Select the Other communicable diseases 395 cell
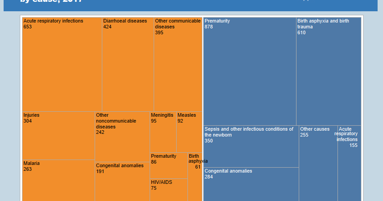383x201 pixels. click(178, 64)
